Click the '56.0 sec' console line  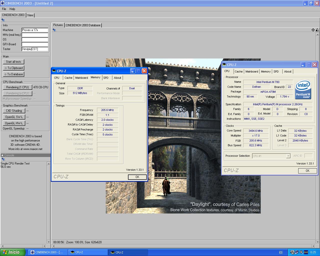point(6,167)
